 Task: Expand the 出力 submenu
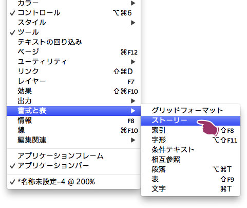click(73, 101)
